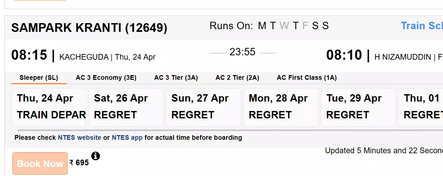Pick the Sat, 26 Apr availability card
This screenshot has height=176, width=443.
coord(126,107)
